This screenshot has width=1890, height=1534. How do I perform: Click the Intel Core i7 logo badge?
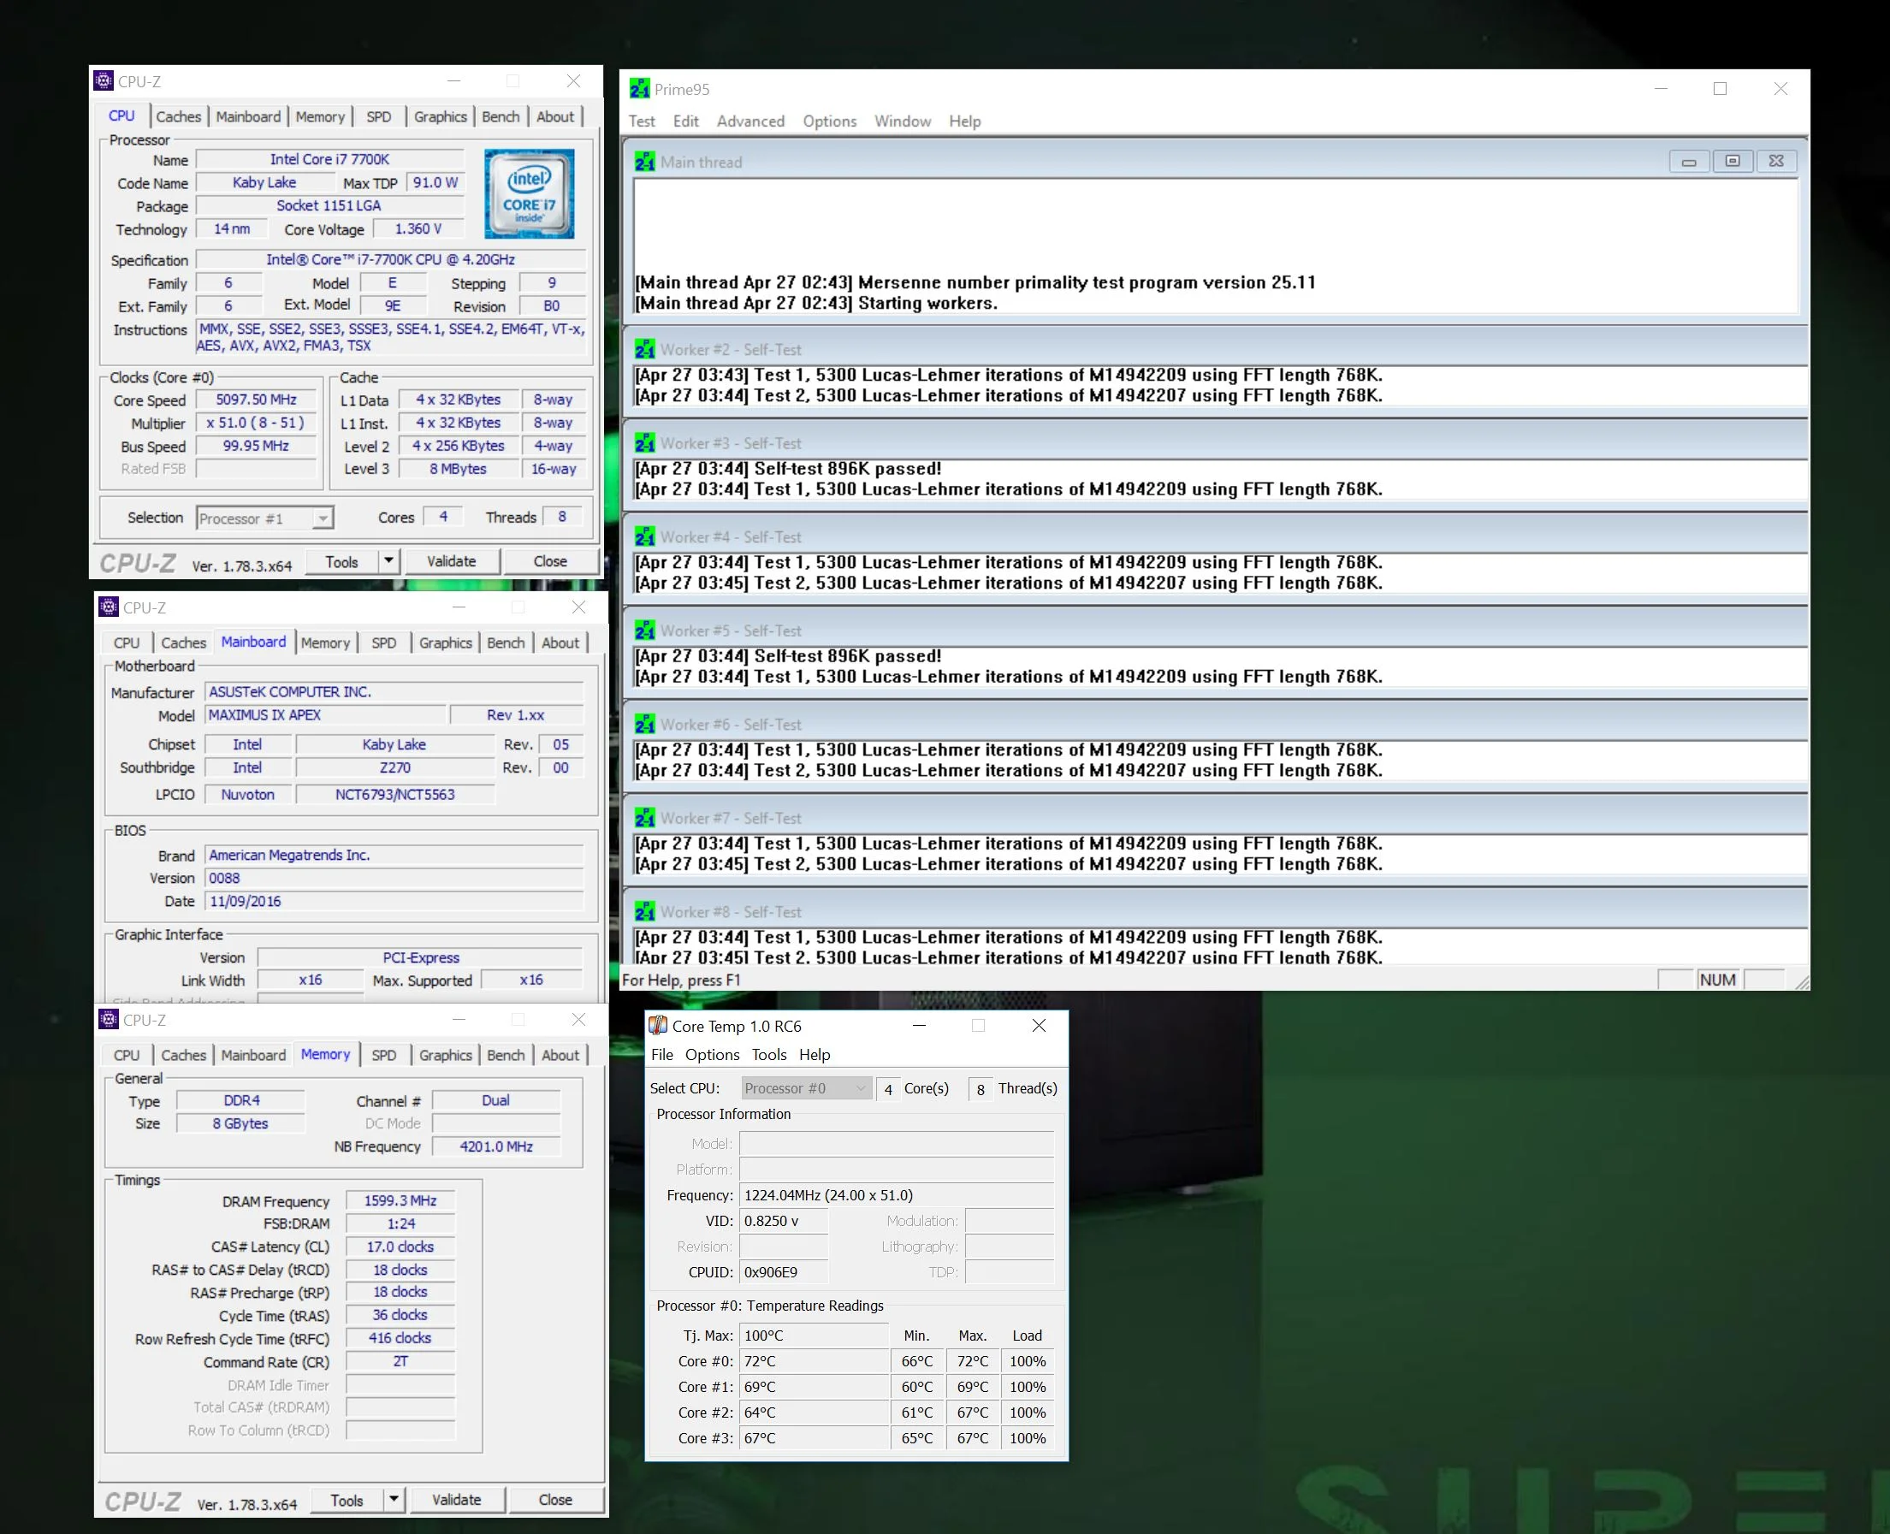530,193
